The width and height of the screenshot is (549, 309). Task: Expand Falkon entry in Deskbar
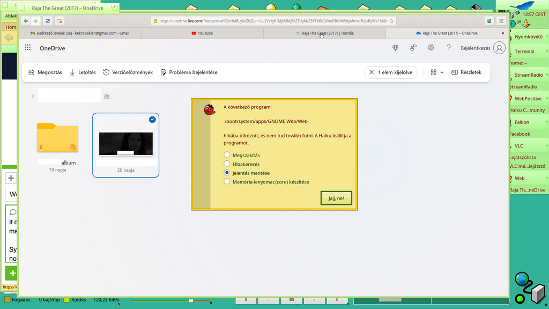pyautogui.click(x=547, y=122)
